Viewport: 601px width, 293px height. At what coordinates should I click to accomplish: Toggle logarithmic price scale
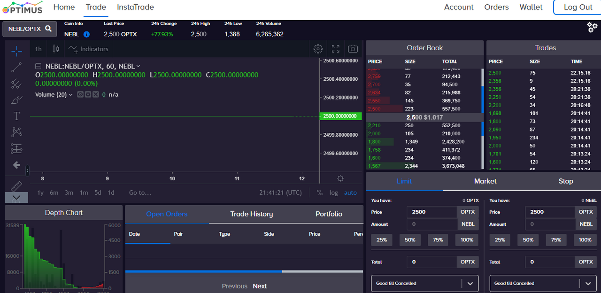(x=333, y=193)
